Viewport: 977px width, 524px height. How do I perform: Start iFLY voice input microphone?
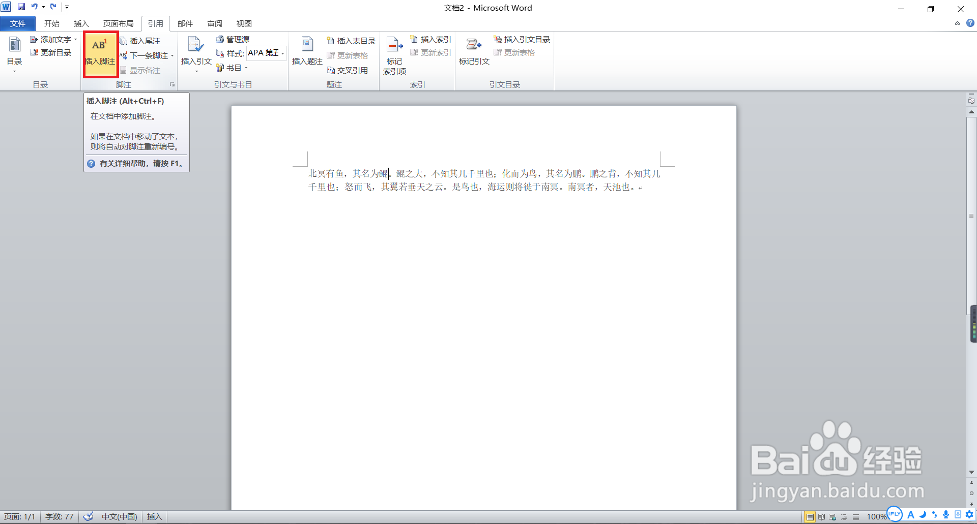point(946,515)
